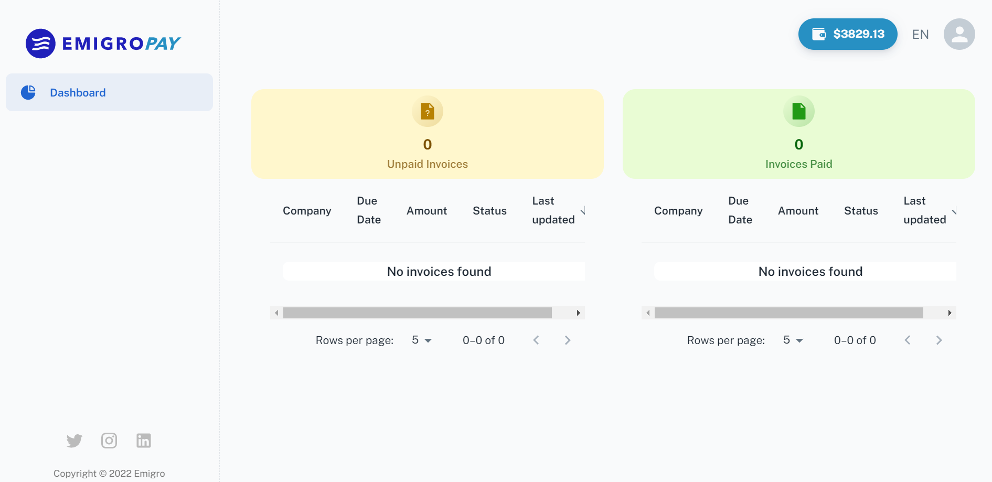Select the Dashboard sidebar menu item
The width and height of the screenshot is (992, 482).
click(109, 92)
